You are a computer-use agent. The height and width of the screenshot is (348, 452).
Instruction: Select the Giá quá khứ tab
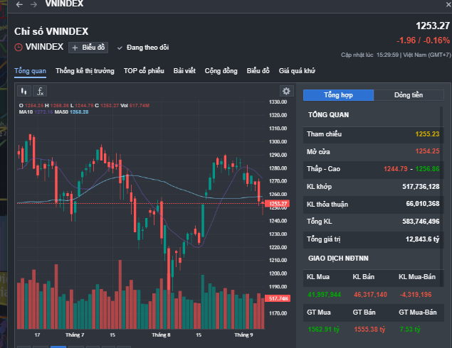(297, 71)
